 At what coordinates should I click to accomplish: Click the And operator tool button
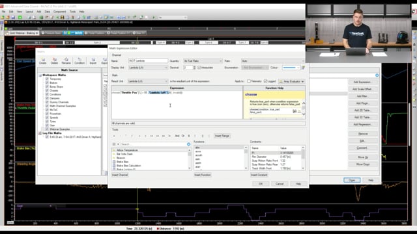point(177,136)
